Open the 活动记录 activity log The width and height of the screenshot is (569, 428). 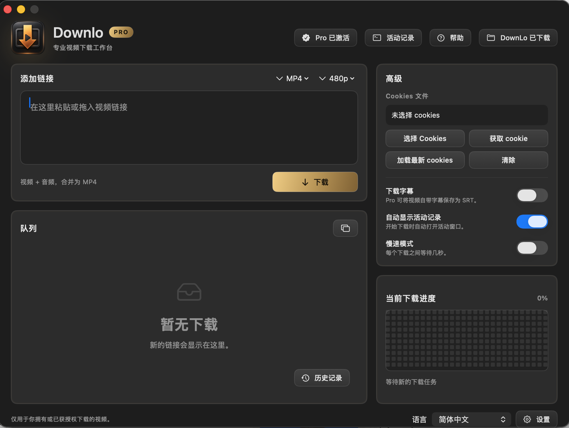click(393, 38)
